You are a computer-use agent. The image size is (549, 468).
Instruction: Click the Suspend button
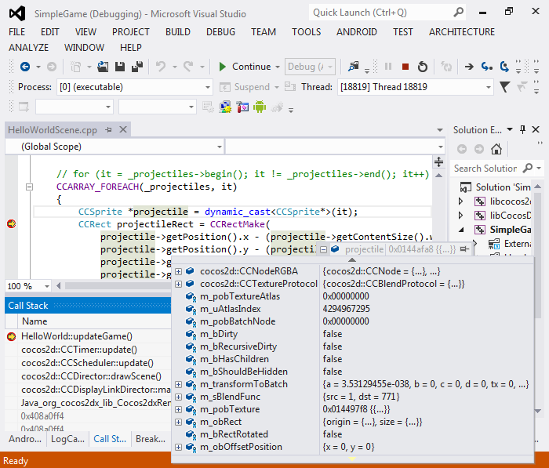pyautogui.click(x=245, y=87)
